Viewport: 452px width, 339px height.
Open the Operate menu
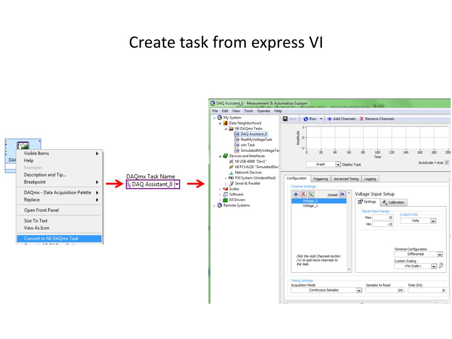pos(264,111)
